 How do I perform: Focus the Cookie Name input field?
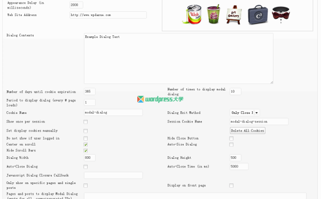113,112
